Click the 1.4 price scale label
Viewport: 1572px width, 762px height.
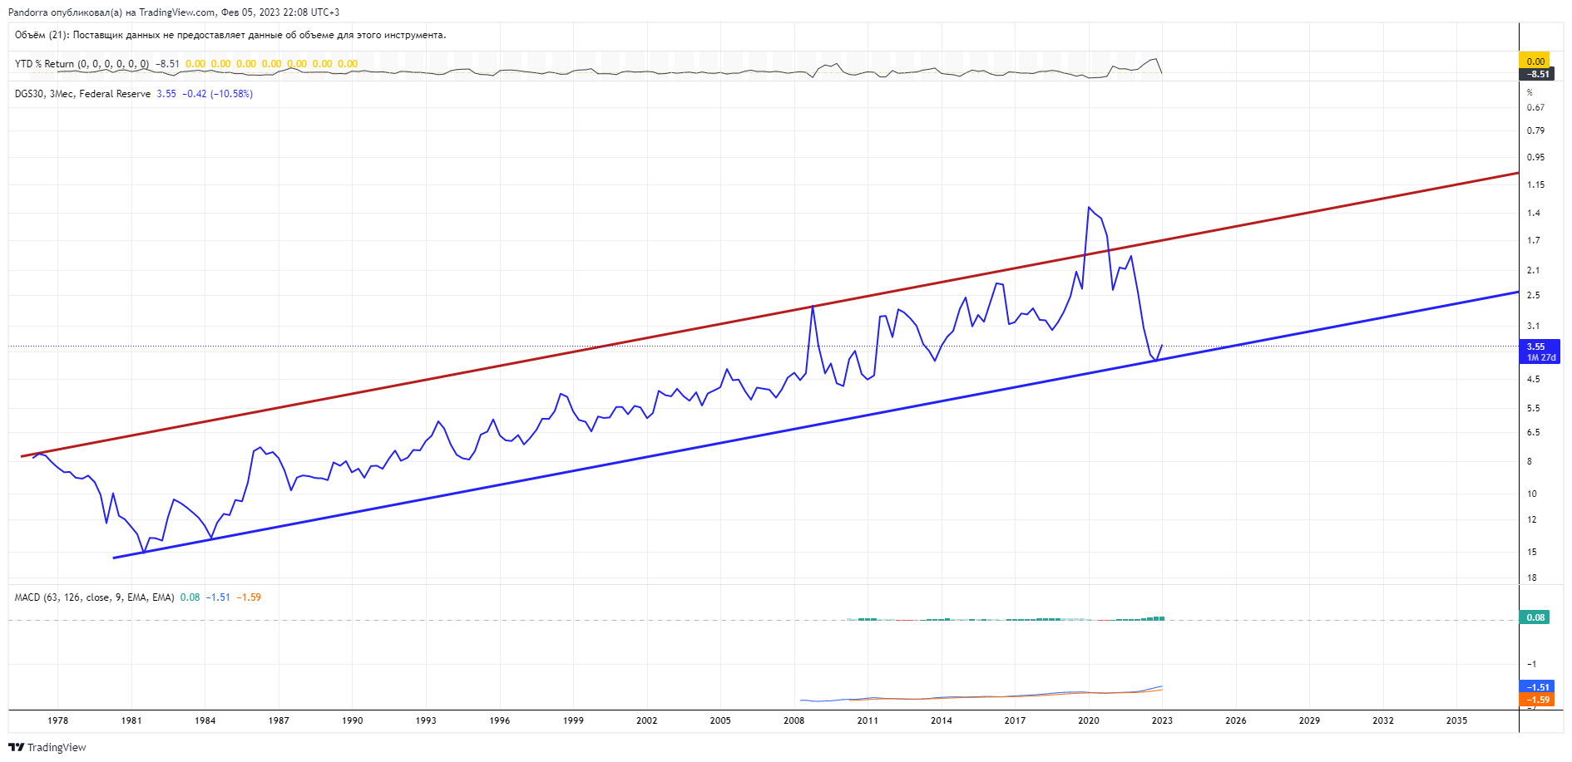click(1533, 213)
